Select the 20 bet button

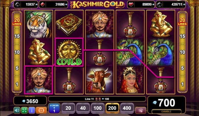tap(68, 108)
